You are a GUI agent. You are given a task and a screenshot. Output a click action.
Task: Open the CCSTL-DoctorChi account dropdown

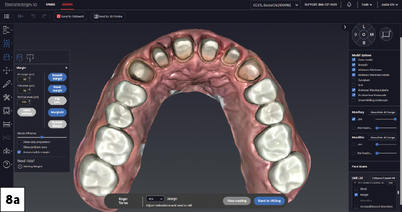(x=275, y=5)
